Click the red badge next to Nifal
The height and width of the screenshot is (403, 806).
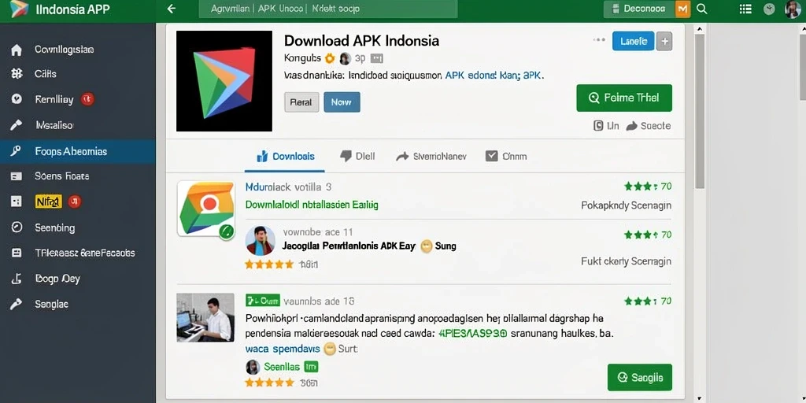[75, 201]
